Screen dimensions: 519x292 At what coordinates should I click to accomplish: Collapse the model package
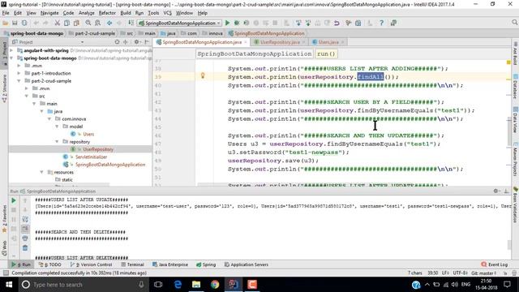click(57, 127)
